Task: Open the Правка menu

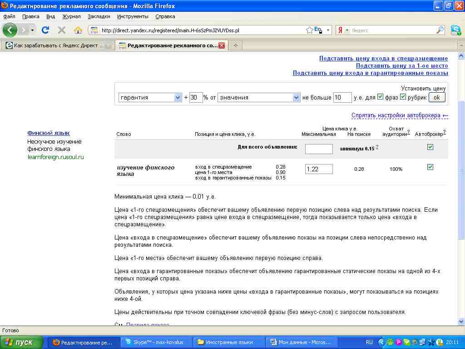Action: (30, 17)
